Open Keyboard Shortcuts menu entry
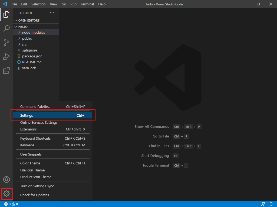 pos(53,138)
